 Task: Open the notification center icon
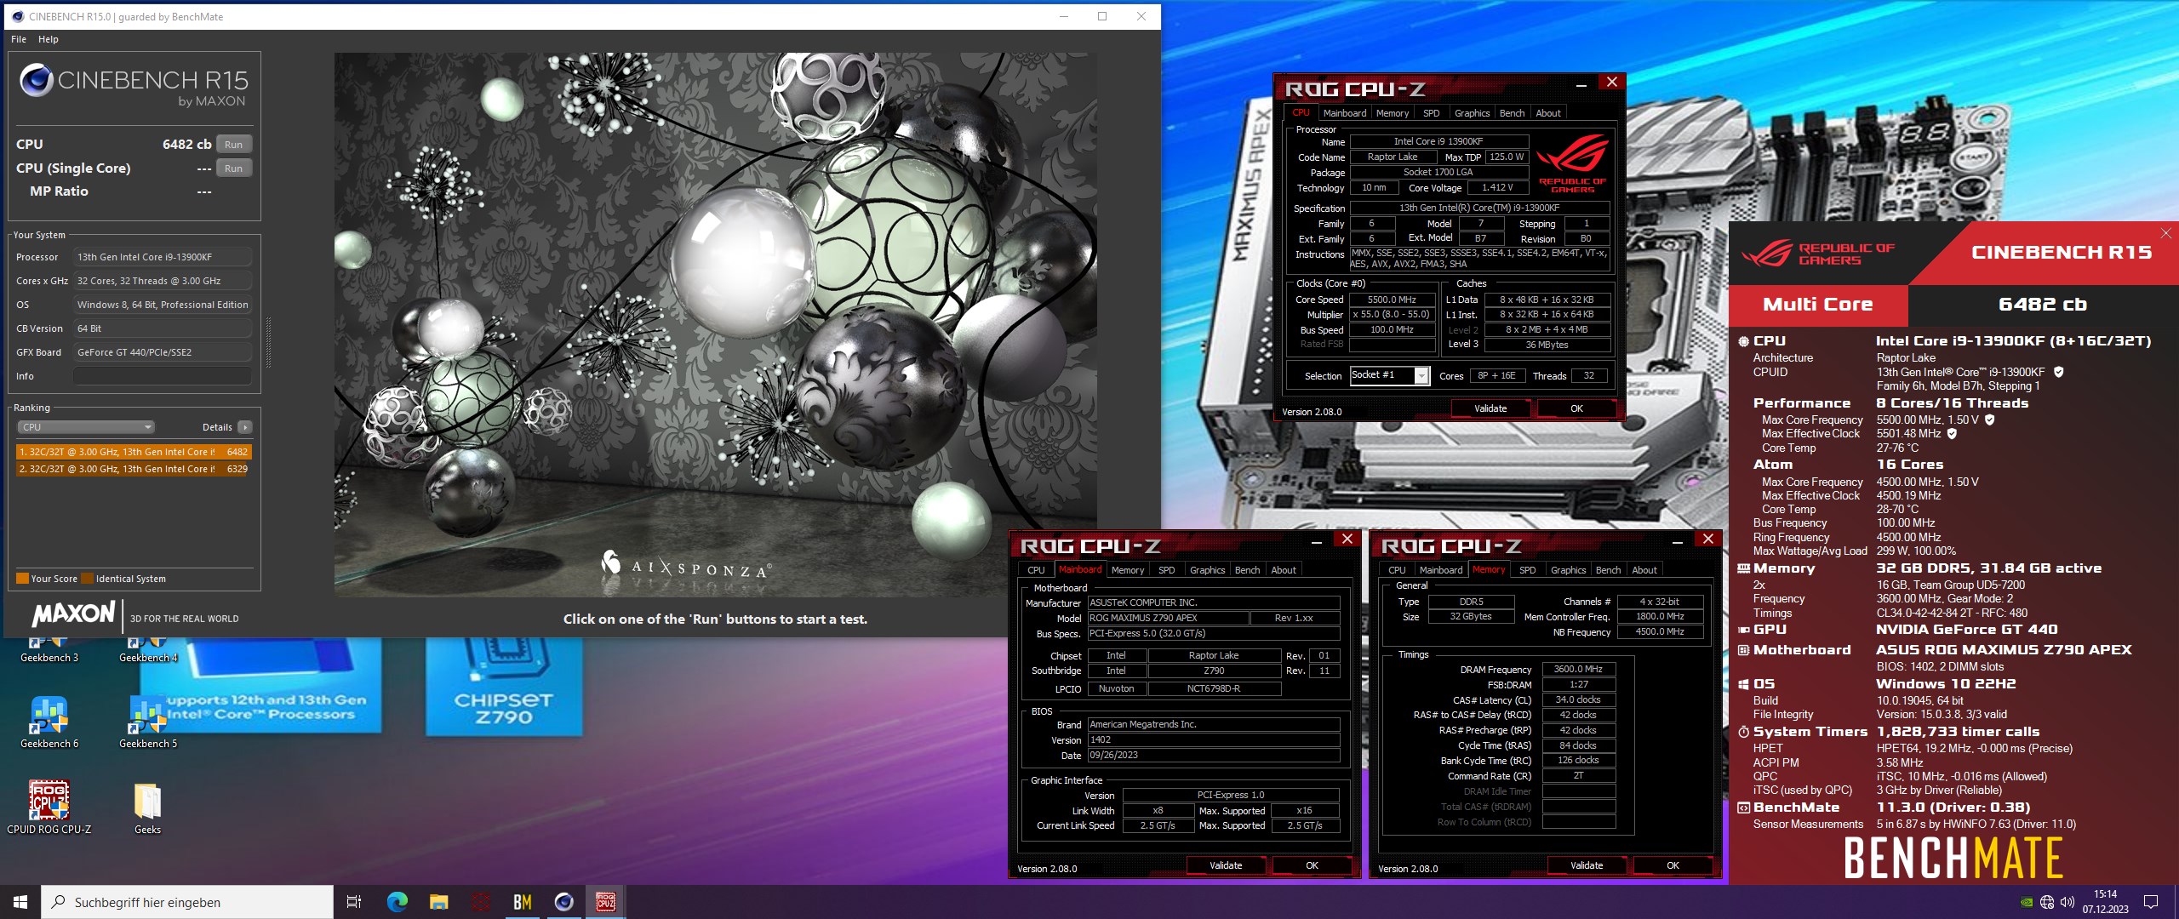click(2151, 902)
